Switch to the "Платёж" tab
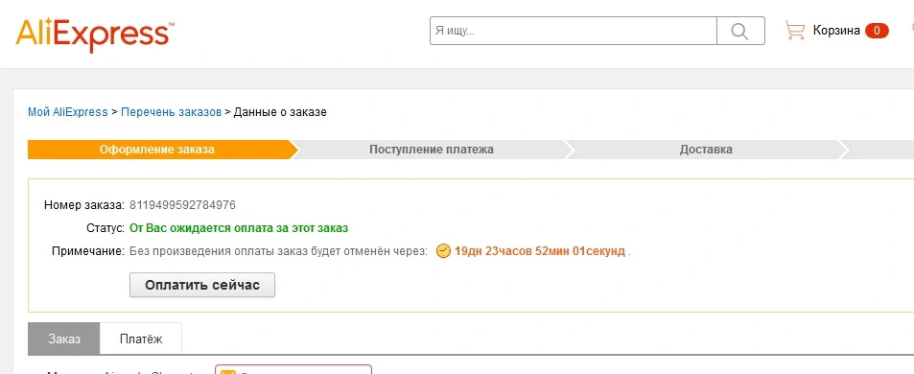 140,339
